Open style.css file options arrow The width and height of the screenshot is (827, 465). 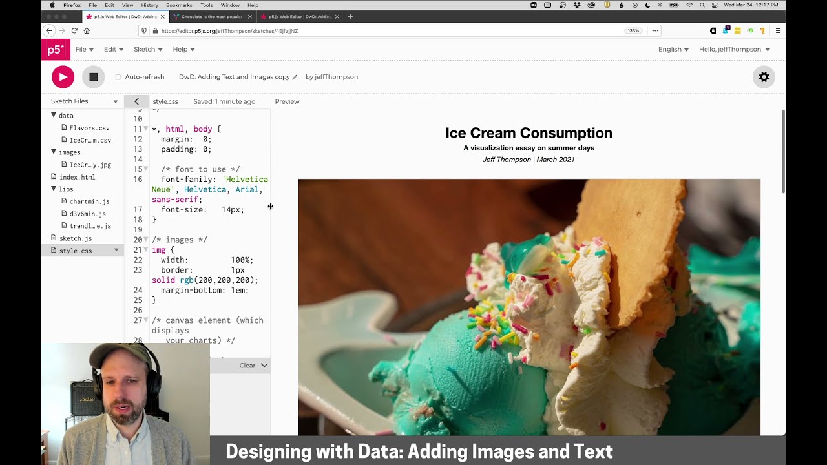tap(116, 250)
